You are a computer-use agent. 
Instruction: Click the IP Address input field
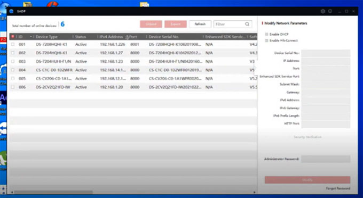point(326,61)
